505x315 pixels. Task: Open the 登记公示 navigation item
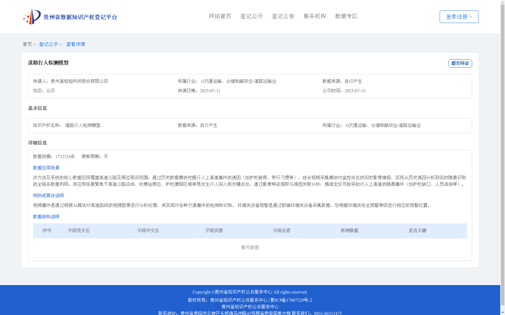(x=252, y=16)
